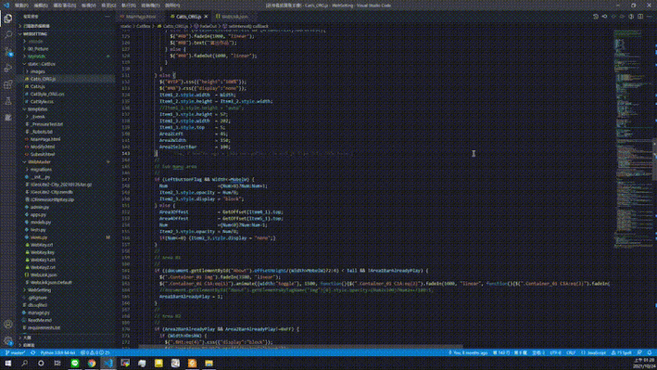This screenshot has height=370, width=657.
Task: Click the Split Editor icon
Action: [641, 16]
